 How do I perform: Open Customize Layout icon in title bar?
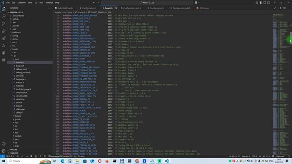[x=257, y=3]
